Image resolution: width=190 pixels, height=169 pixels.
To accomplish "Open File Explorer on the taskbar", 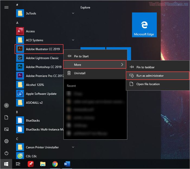I will click(43, 164).
